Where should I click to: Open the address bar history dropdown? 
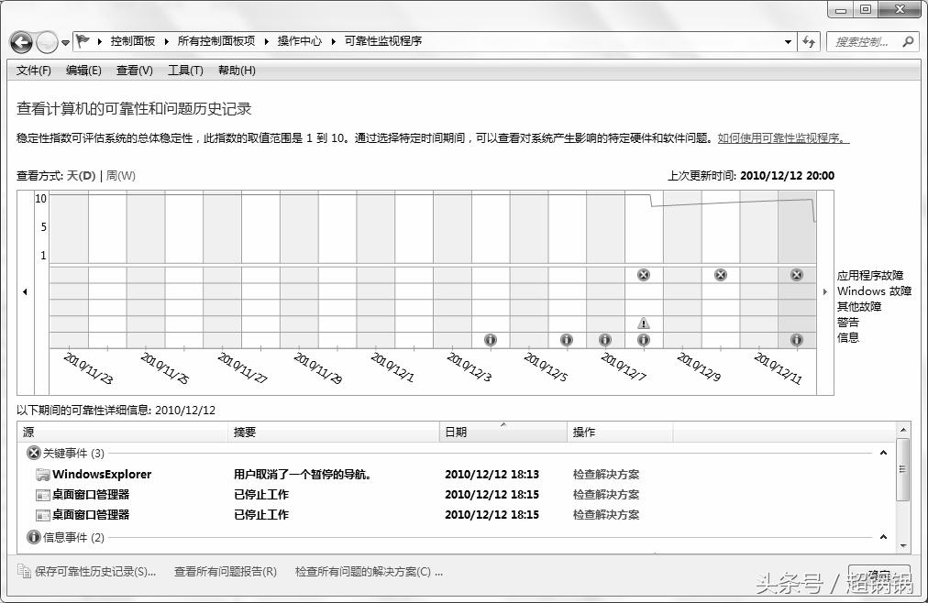click(x=787, y=41)
